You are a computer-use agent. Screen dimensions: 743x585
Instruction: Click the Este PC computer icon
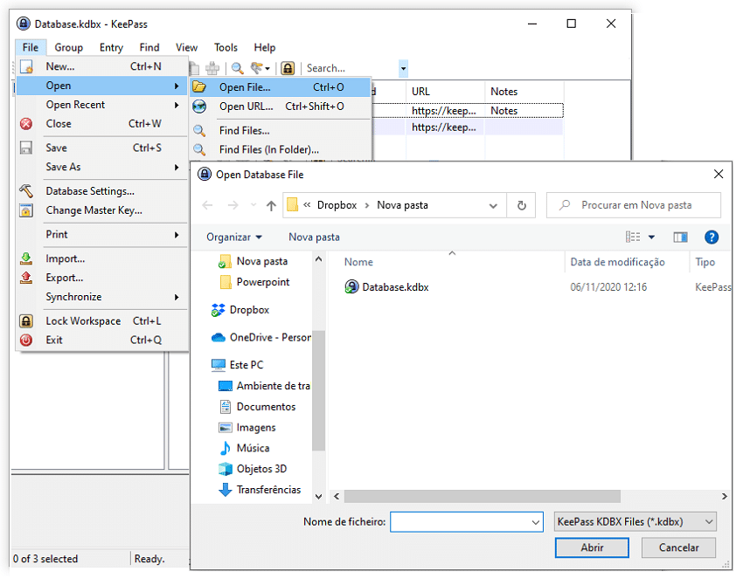click(218, 365)
